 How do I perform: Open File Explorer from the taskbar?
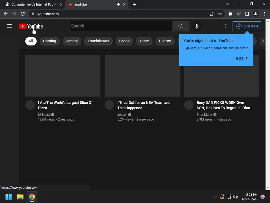tap(20, 197)
